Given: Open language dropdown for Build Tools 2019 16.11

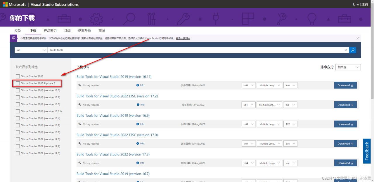Looking at the screenshot, I should tap(269, 85).
